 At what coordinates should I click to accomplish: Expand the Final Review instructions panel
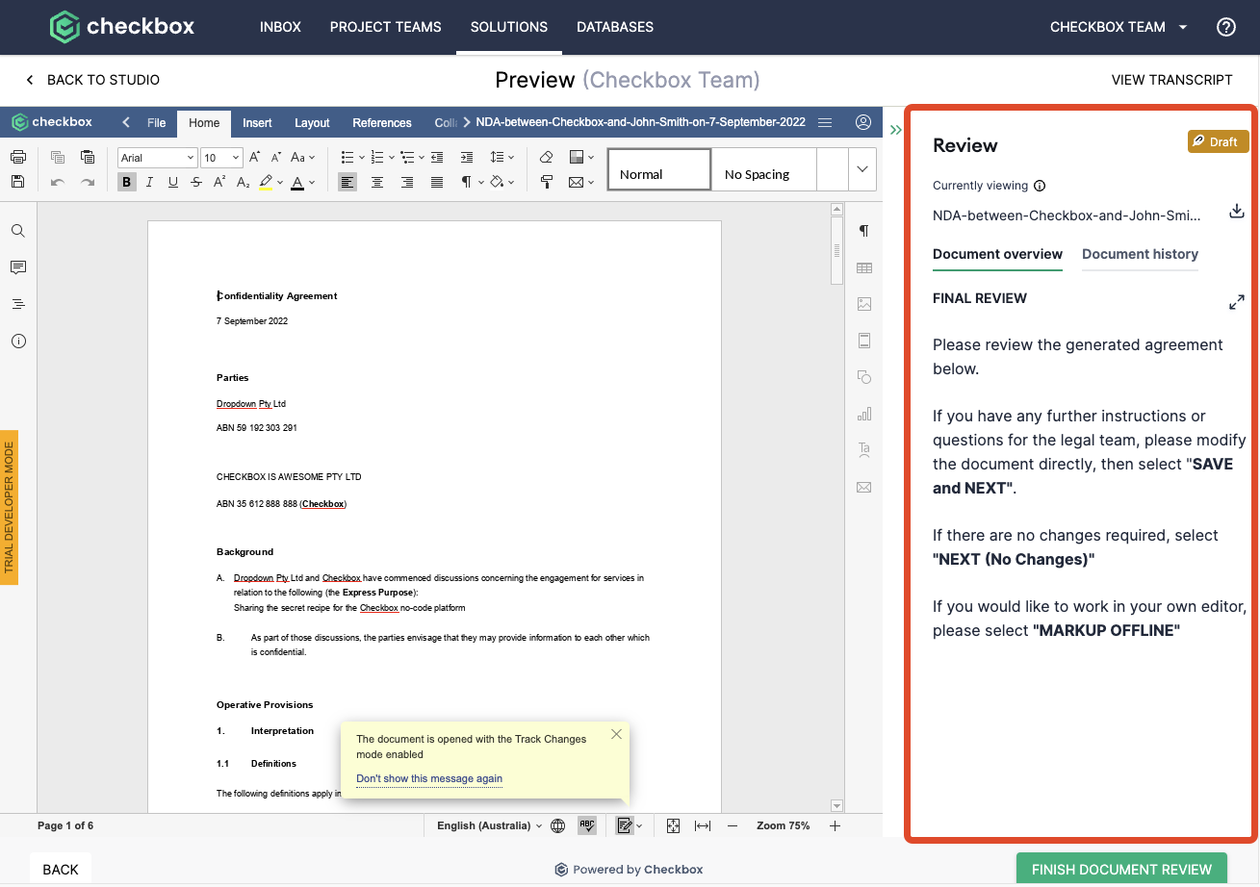[x=1237, y=302]
